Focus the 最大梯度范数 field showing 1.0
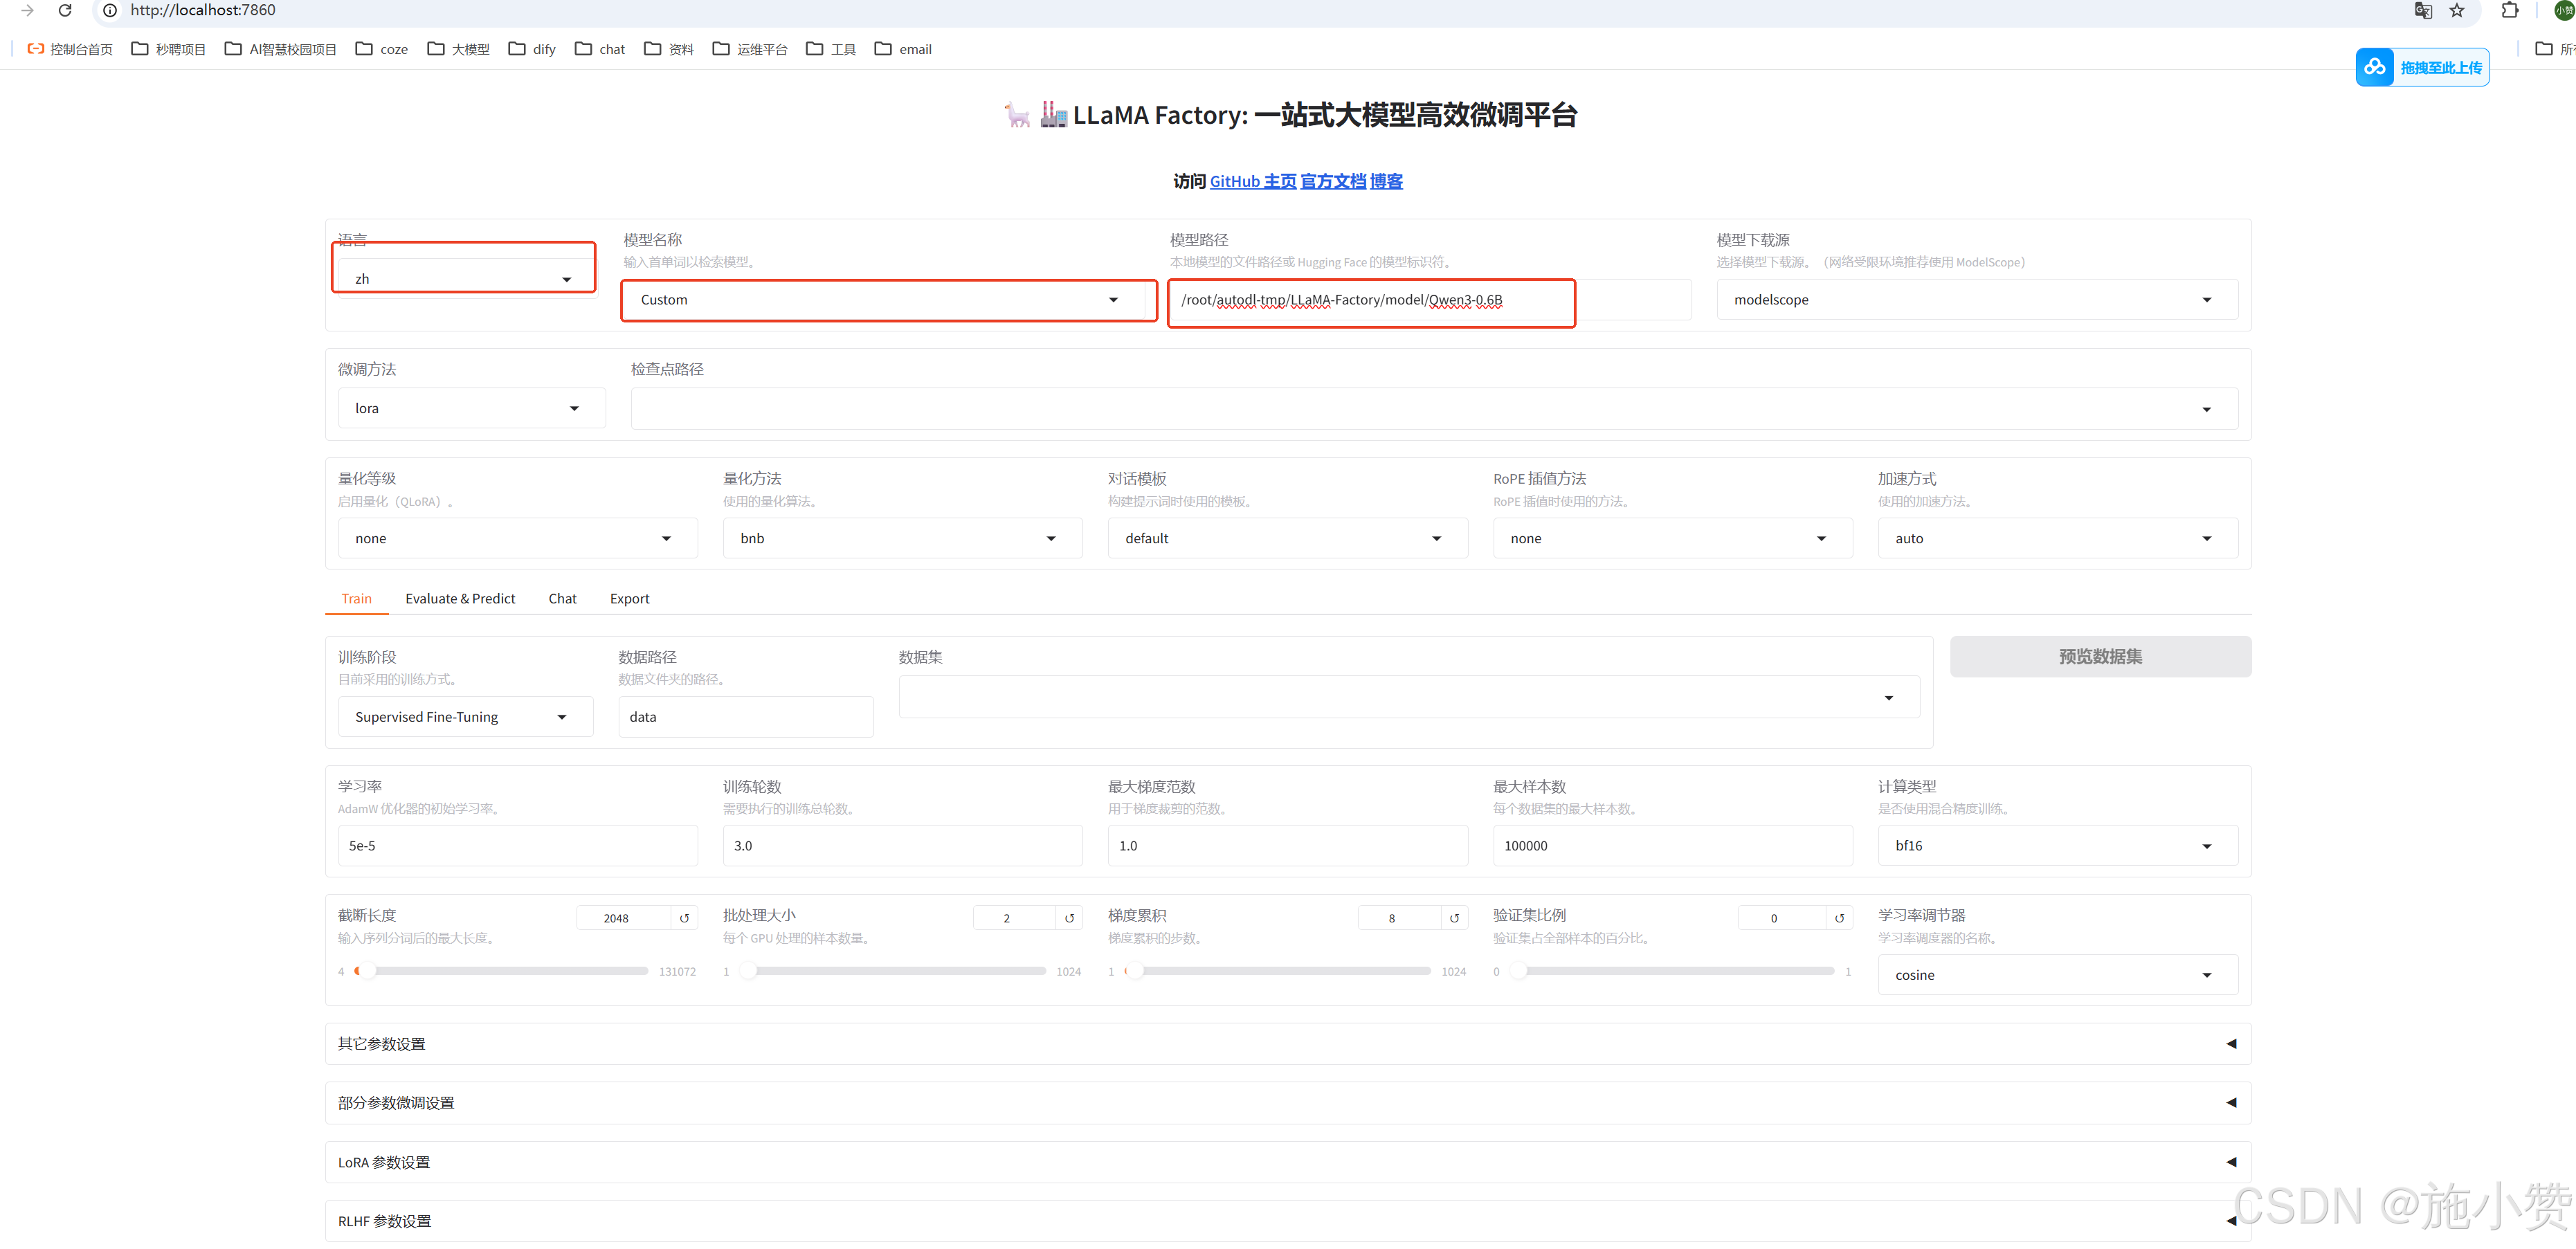 (x=1287, y=846)
